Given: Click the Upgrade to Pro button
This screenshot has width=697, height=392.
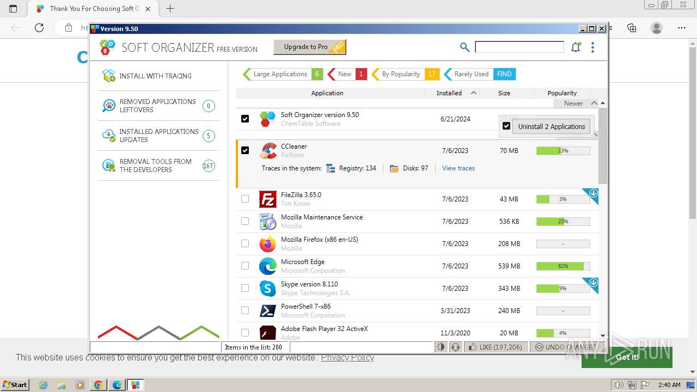Looking at the screenshot, I should click(x=310, y=47).
